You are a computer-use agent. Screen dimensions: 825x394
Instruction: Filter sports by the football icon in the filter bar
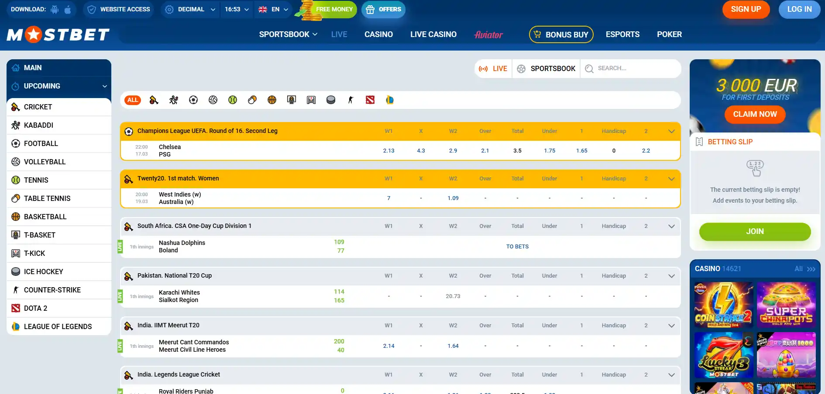click(x=193, y=100)
